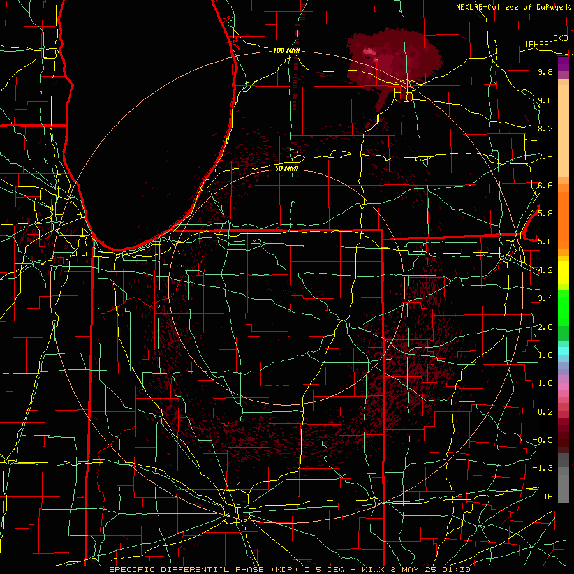Click the '100 NMI' range ring label
574x574 pixels.
(x=286, y=50)
